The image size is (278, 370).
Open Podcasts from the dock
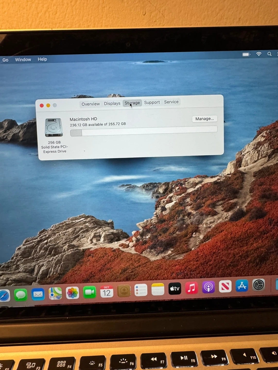click(x=208, y=287)
